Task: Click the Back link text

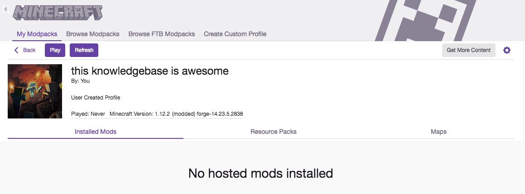Action: coord(29,50)
